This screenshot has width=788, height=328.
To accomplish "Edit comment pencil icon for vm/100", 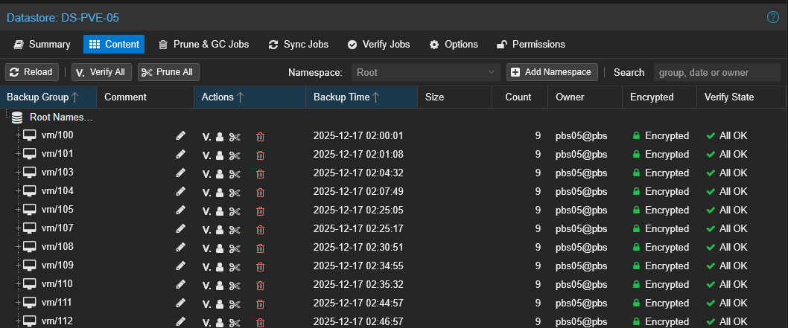I will click(180, 136).
